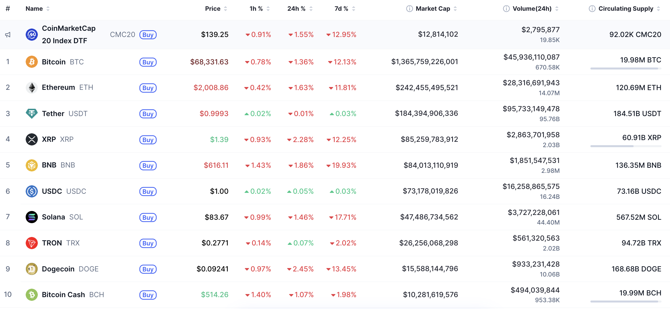Click the XRP black logo icon

click(x=32, y=139)
